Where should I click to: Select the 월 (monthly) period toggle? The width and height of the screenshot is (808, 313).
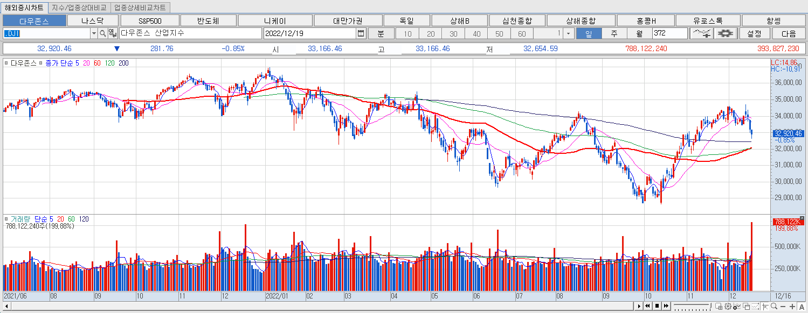(x=639, y=33)
